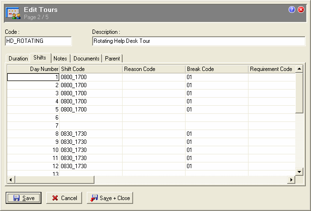311x211 pixels.
Task: Go to the Parent tab
Action: (x=113, y=59)
